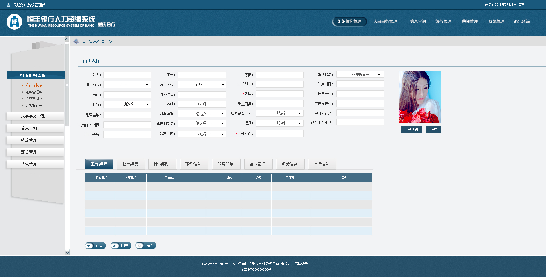Select 组织机构管理 in top navigation

coord(349,22)
